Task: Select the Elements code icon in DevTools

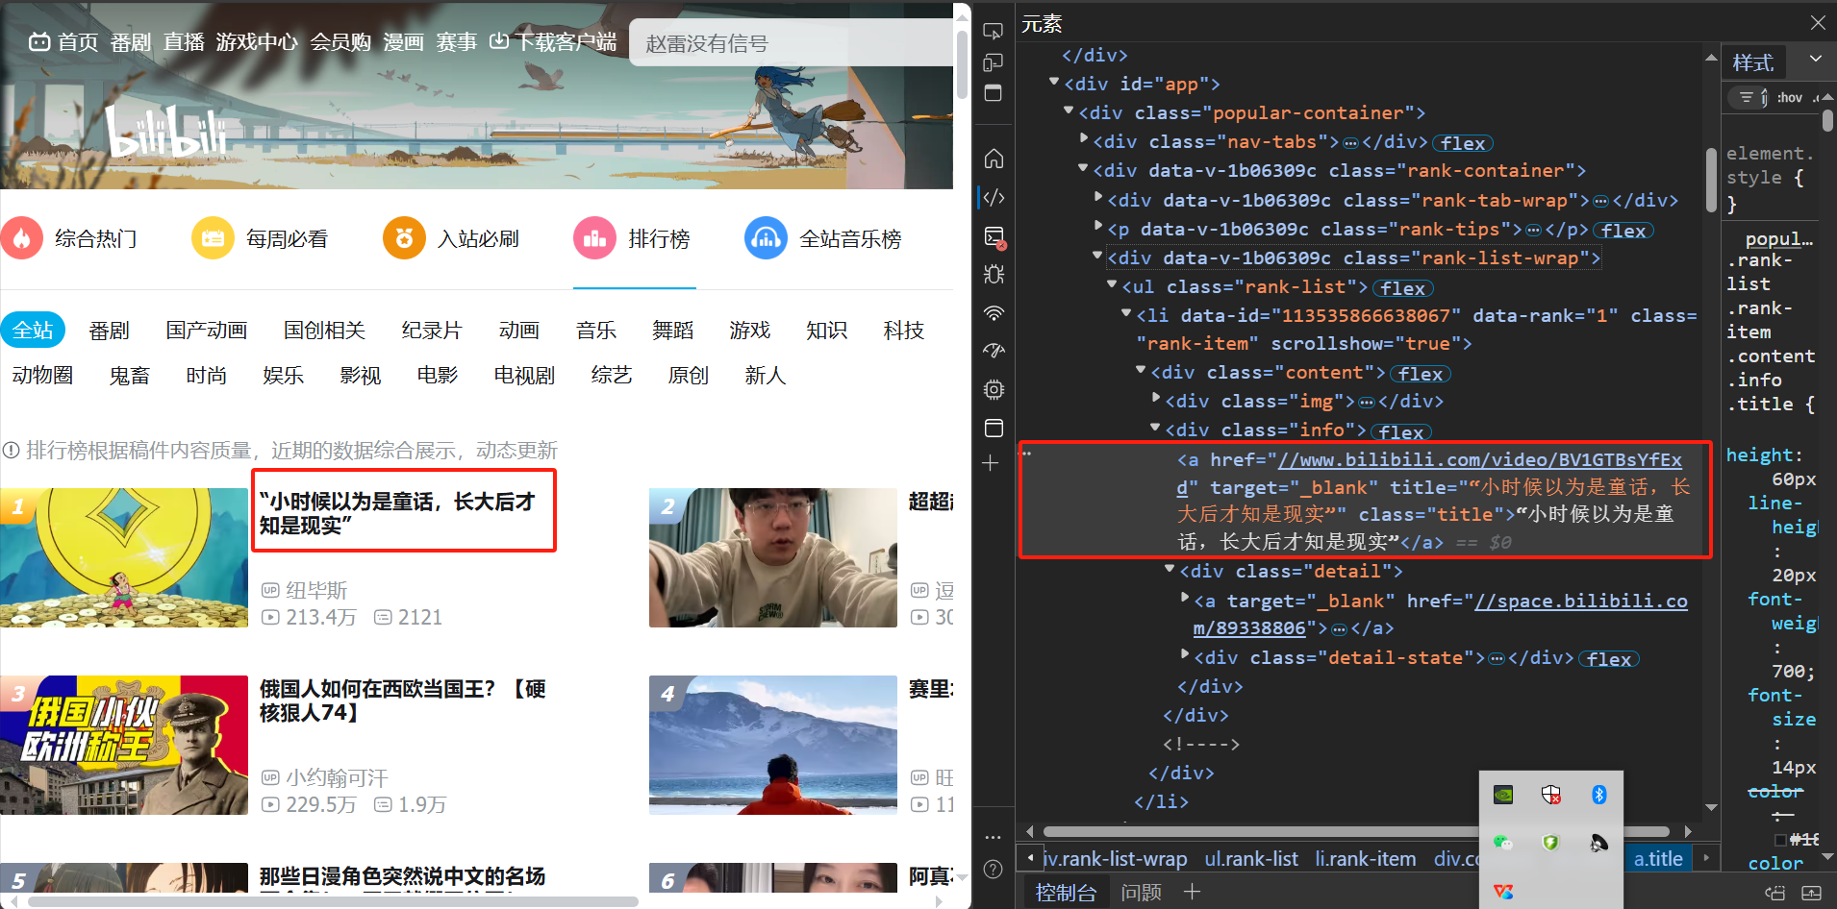Action: pyautogui.click(x=994, y=197)
